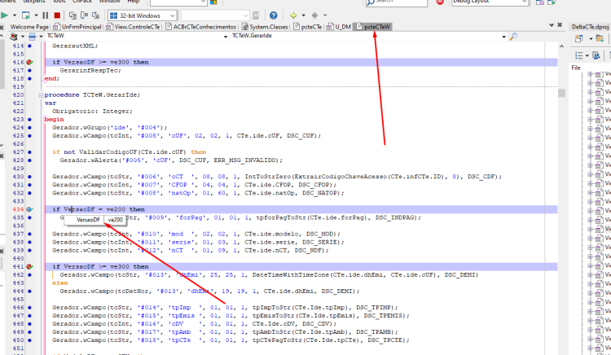Set a breakpoint on line 446
Screen dimensions: 611x355
tap(29, 308)
